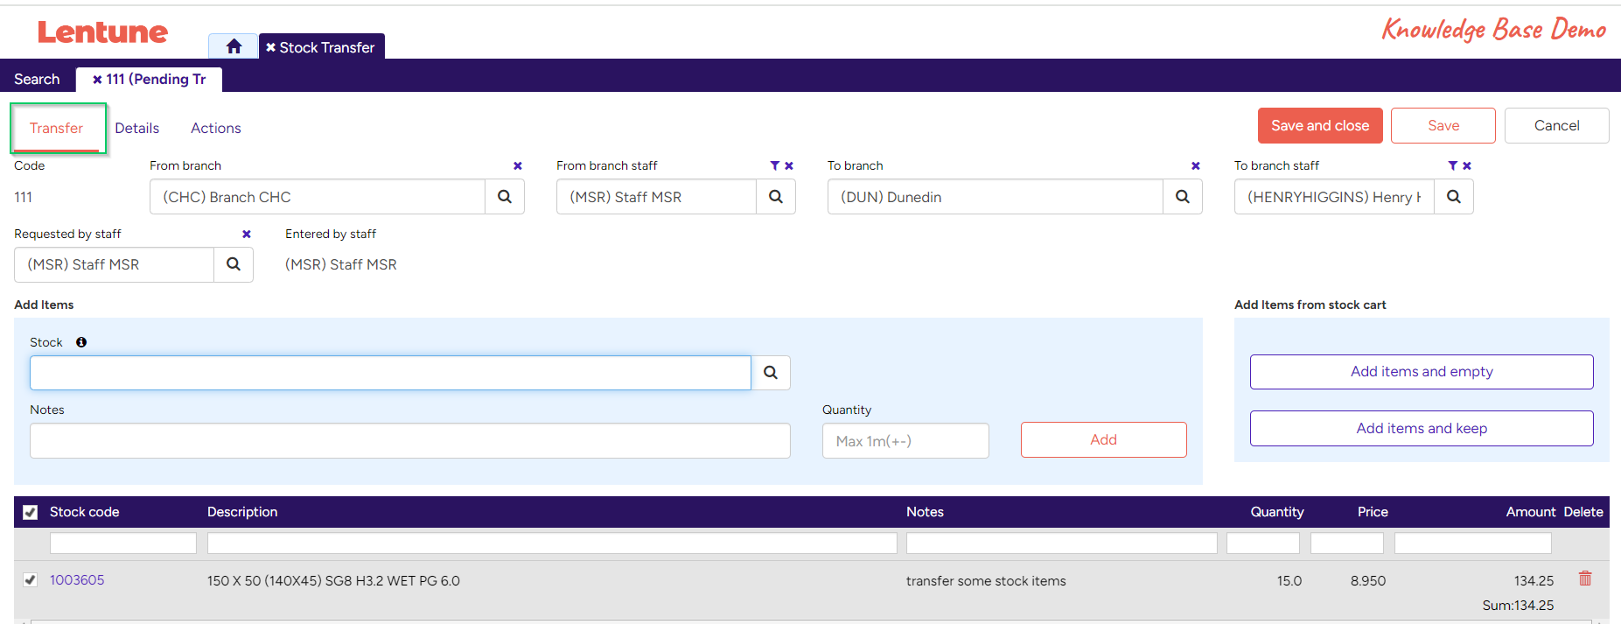The image size is (1621, 624).
Task: Uncheck the row checkbox for 1003605
Action: pyautogui.click(x=31, y=579)
